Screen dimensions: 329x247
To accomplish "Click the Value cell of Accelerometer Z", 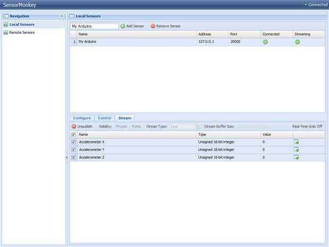I will click(276, 157).
